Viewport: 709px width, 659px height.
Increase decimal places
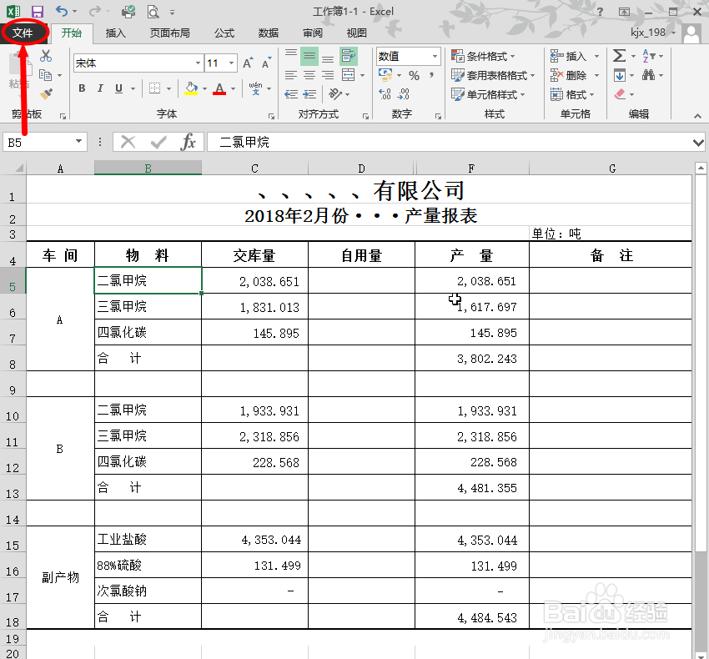click(x=385, y=94)
